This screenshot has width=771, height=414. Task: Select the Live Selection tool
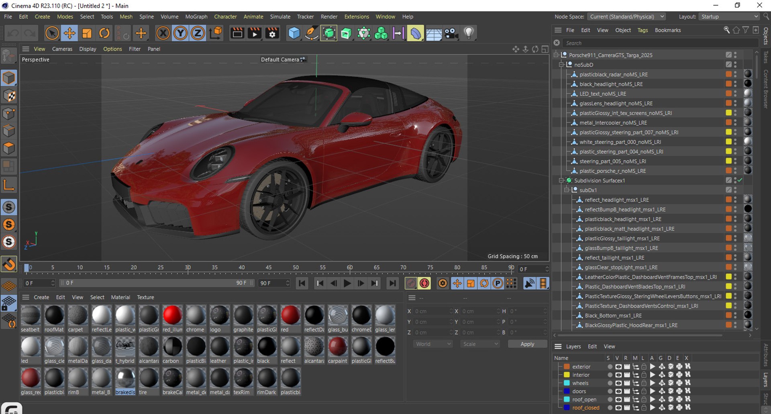click(52, 33)
